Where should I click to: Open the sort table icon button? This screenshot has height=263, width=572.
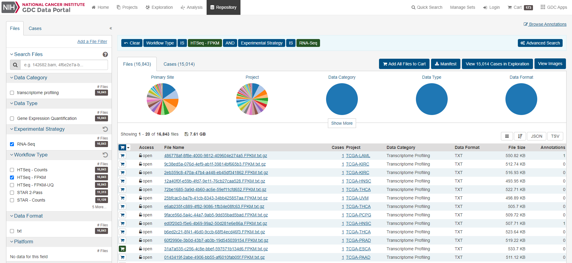point(520,136)
